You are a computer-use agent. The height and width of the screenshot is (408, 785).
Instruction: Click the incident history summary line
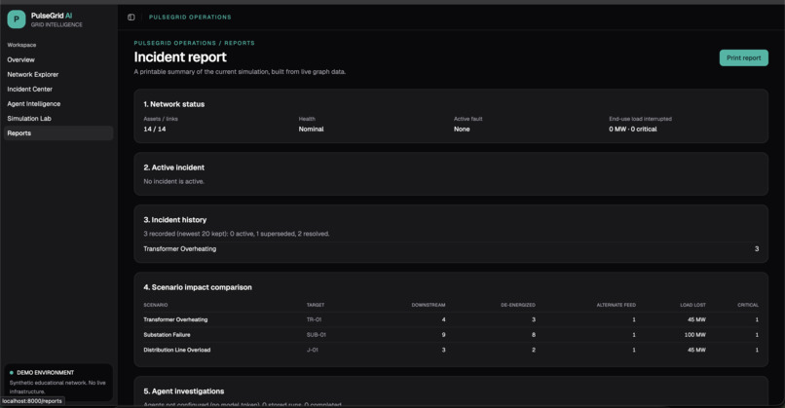[237, 234]
